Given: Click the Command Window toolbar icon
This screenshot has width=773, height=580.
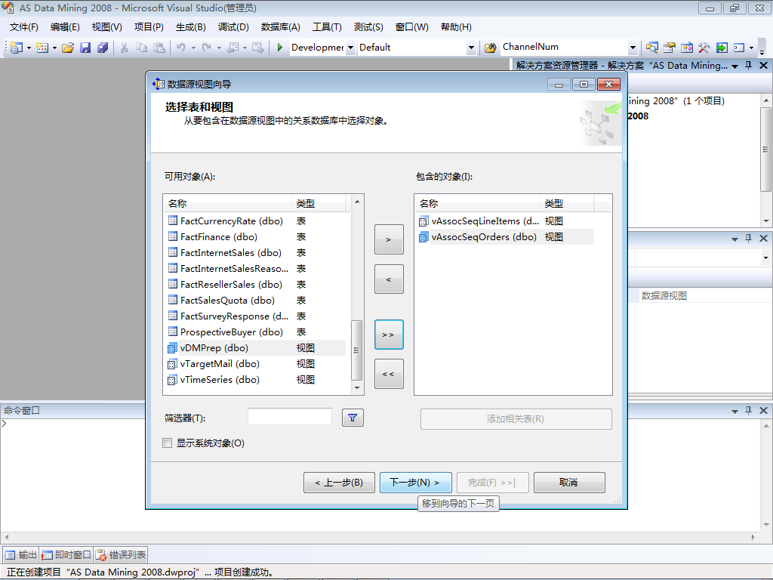Looking at the screenshot, I should point(739,48).
